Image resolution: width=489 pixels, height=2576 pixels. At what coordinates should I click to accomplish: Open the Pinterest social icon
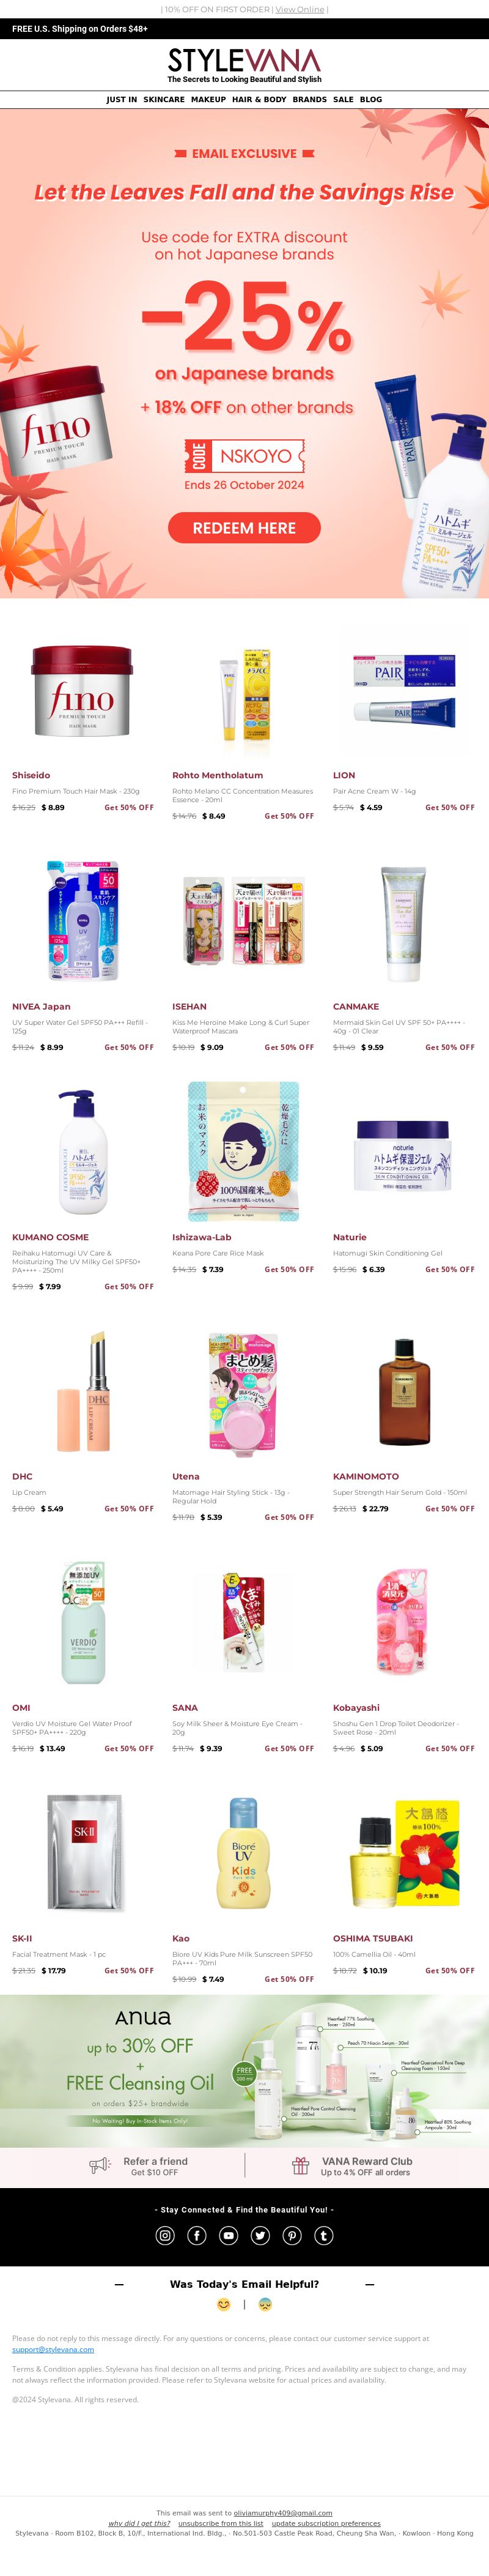292,2235
